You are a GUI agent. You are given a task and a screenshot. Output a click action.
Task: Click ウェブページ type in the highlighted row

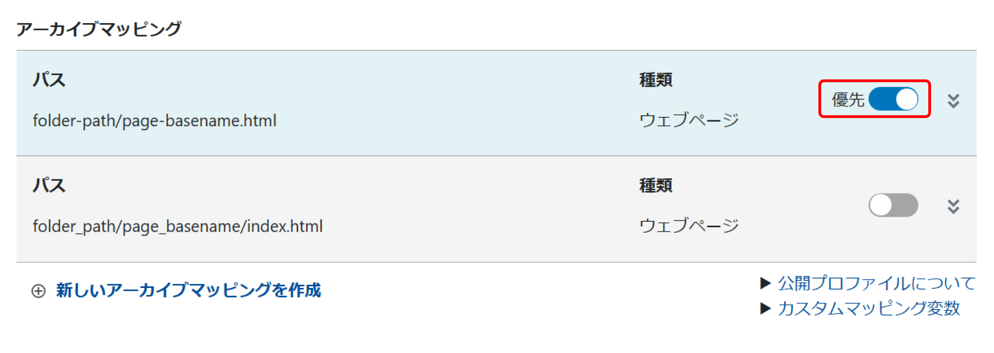click(x=689, y=120)
